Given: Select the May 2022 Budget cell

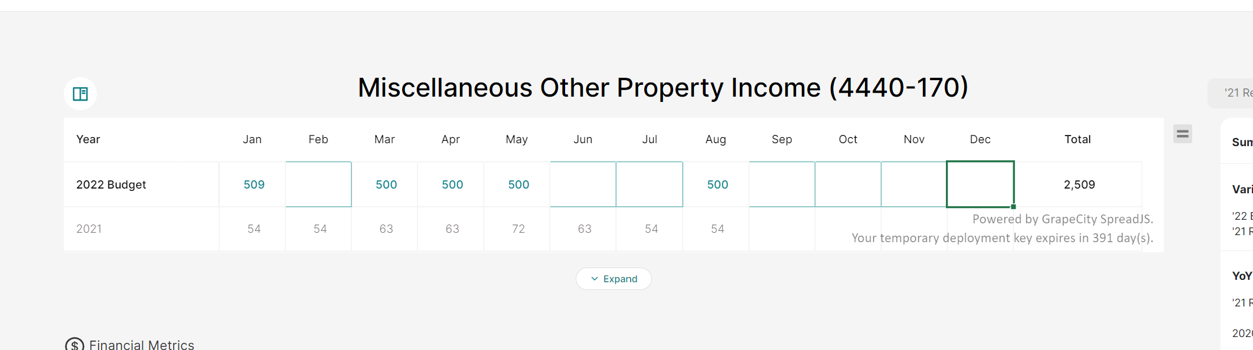Looking at the screenshot, I should [517, 184].
